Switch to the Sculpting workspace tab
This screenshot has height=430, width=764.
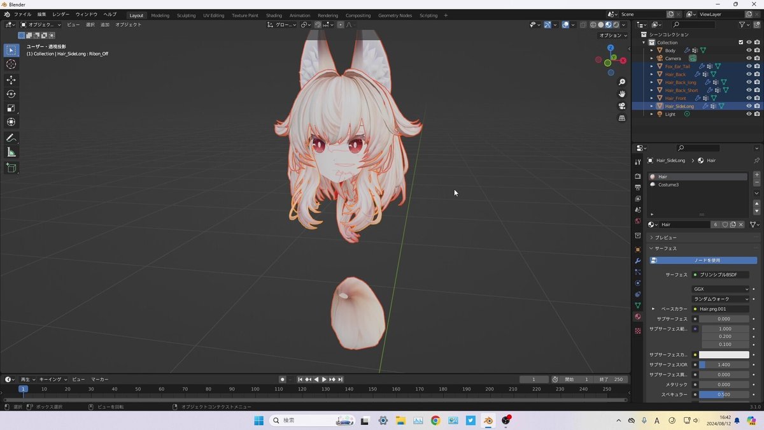(186, 15)
